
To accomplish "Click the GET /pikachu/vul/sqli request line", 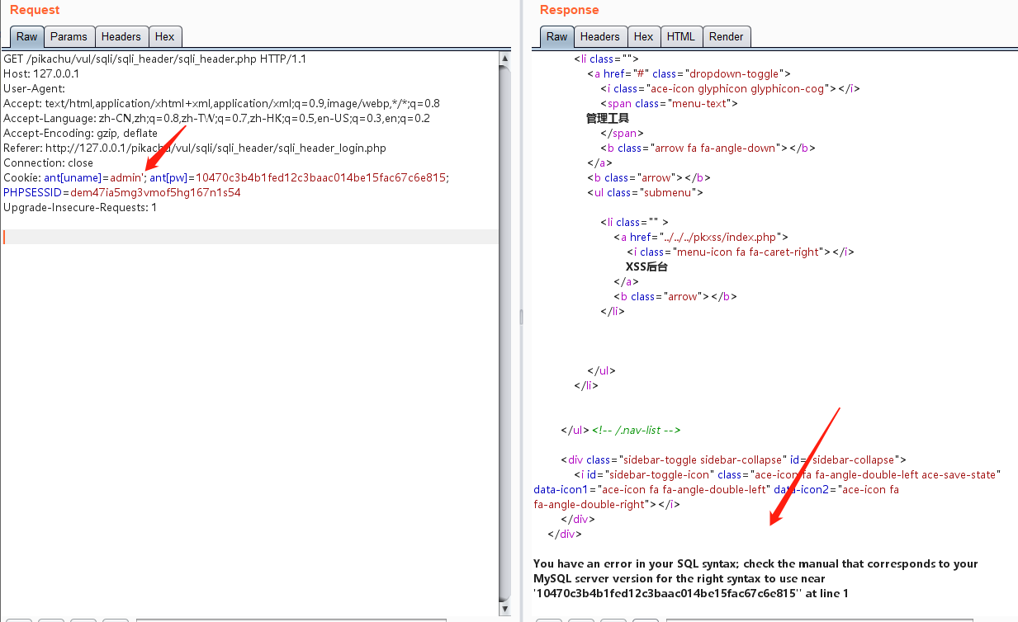I will tap(155, 59).
